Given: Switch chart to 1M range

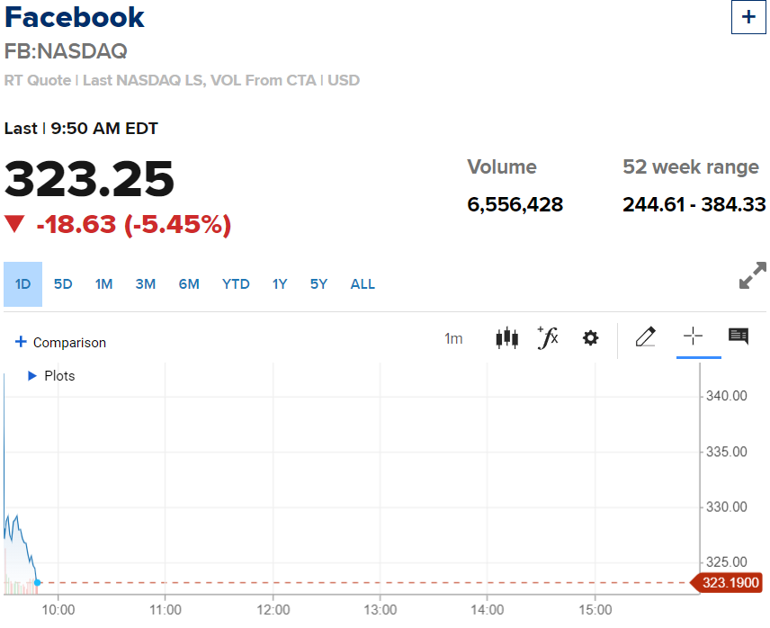Looking at the screenshot, I should (x=103, y=284).
